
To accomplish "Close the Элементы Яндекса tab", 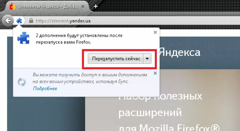I will point(83,6).
